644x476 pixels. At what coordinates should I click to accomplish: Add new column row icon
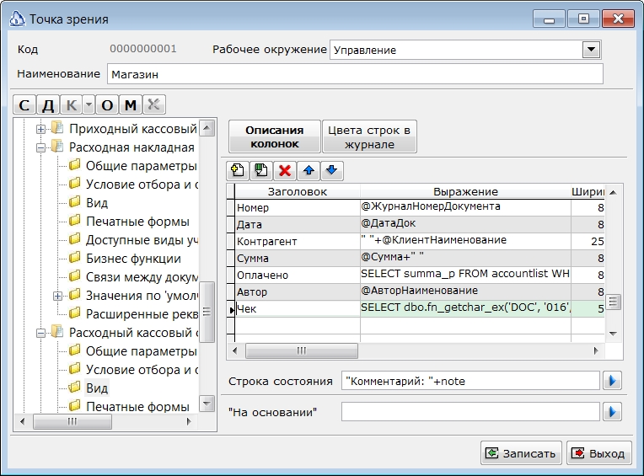pyautogui.click(x=238, y=170)
